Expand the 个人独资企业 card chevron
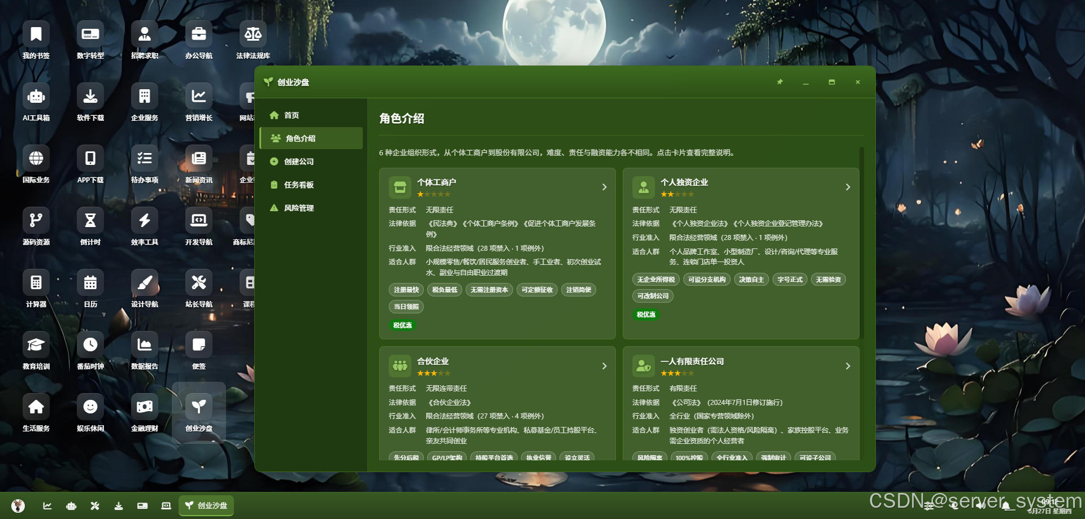The width and height of the screenshot is (1085, 519). 848,187
